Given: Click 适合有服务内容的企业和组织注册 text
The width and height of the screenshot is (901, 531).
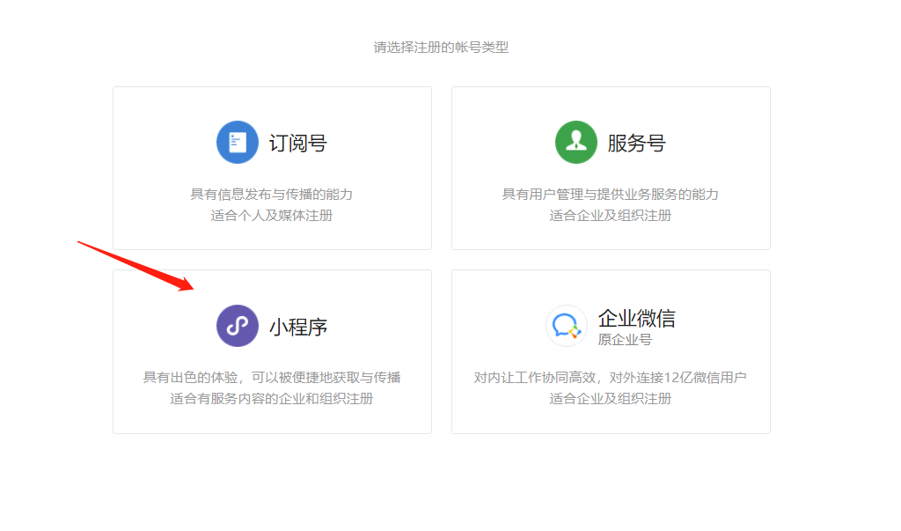Looking at the screenshot, I should click(272, 399).
